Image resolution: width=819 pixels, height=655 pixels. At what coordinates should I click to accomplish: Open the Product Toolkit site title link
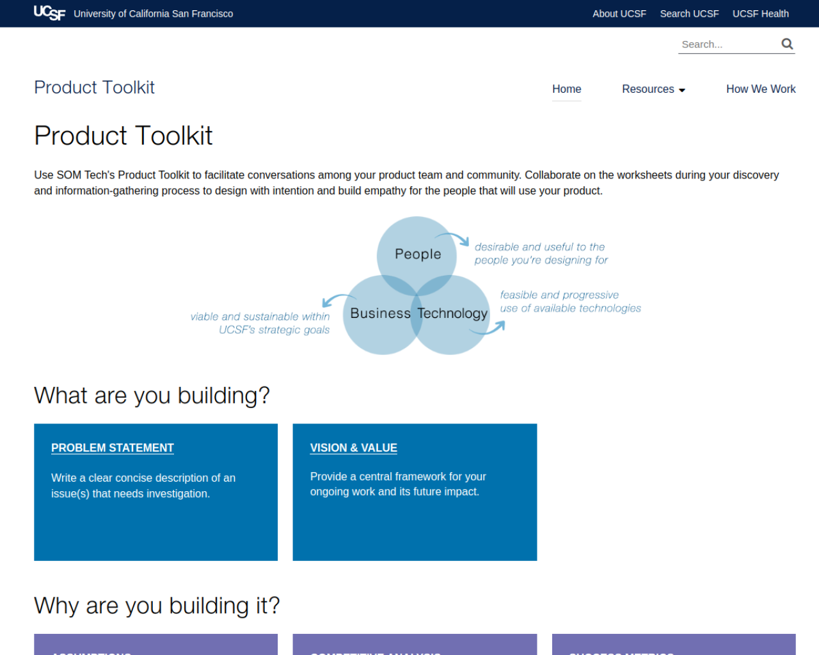tap(94, 87)
